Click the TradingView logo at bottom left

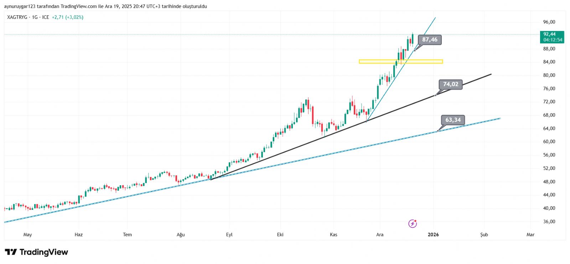36,252
